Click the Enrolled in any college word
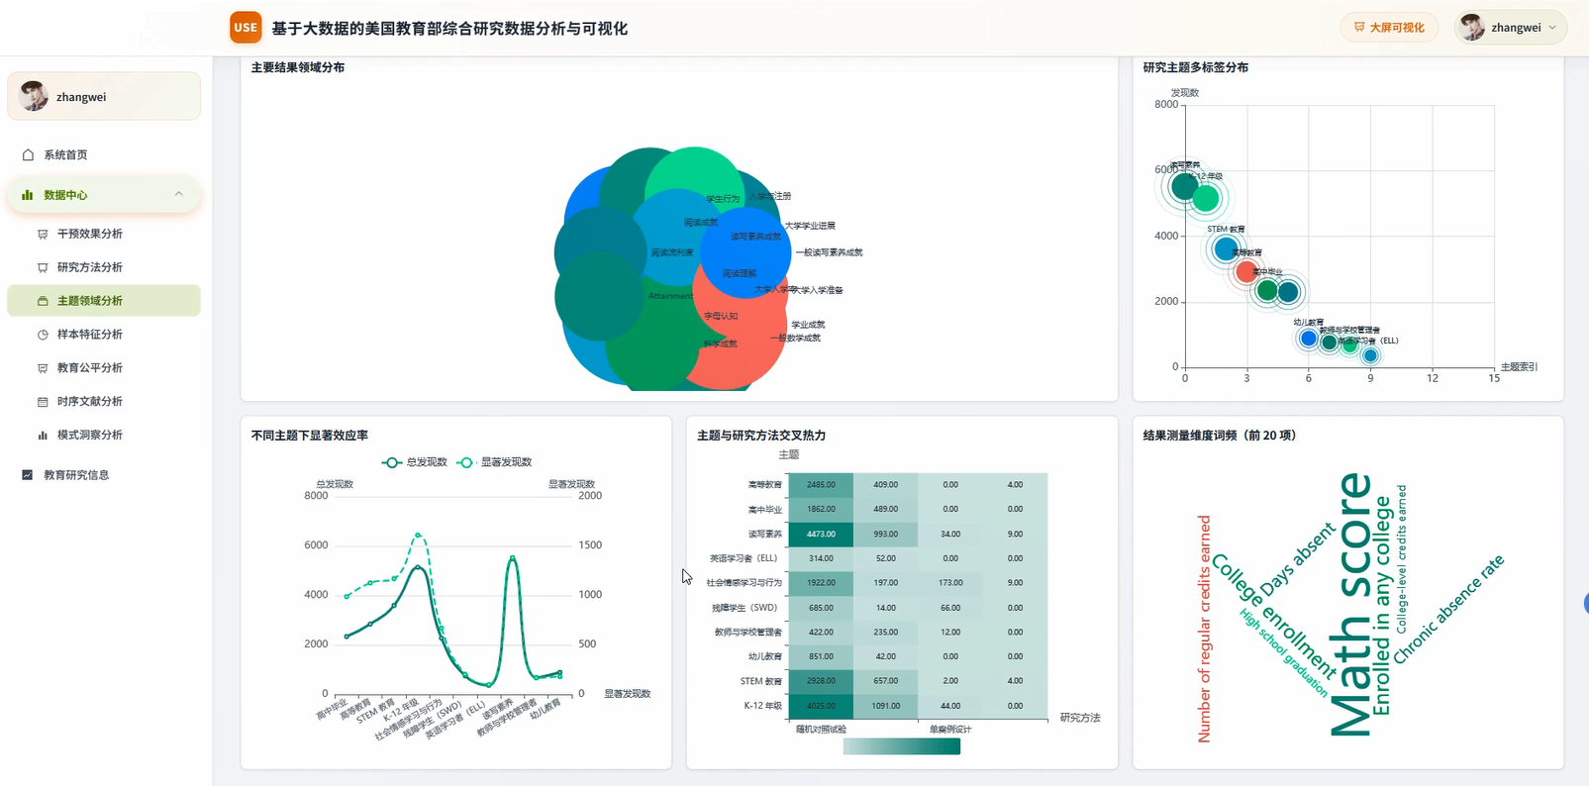The height and width of the screenshot is (786, 1589). [1381, 605]
